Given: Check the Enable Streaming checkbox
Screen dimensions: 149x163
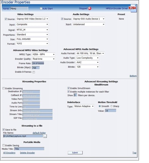Looking at the screenshot, I should coord(4,88).
